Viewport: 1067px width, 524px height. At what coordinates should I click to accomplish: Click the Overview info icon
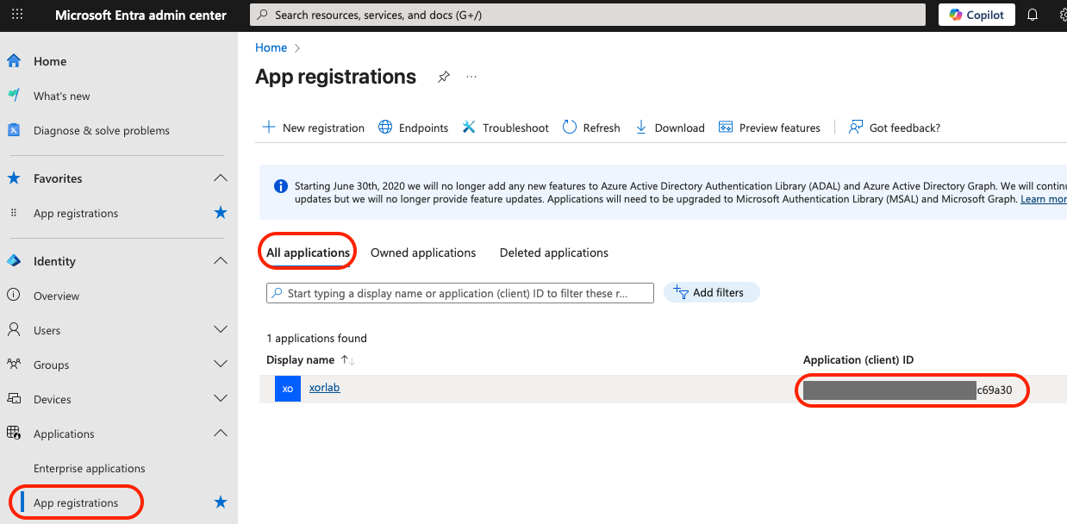click(14, 296)
